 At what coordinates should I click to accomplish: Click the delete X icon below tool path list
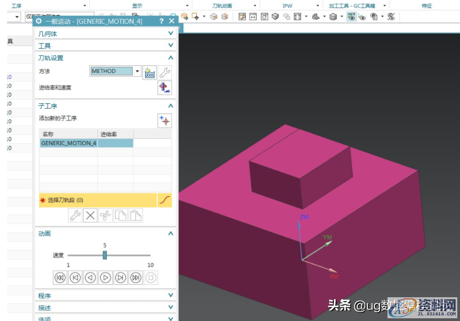90,215
